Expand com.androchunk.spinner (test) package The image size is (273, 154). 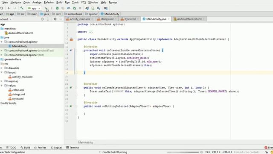click(2, 55)
